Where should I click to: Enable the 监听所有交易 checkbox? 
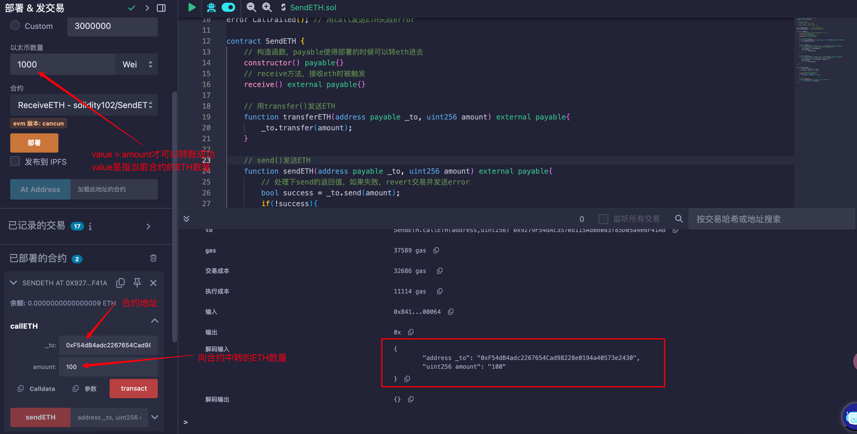coord(603,219)
